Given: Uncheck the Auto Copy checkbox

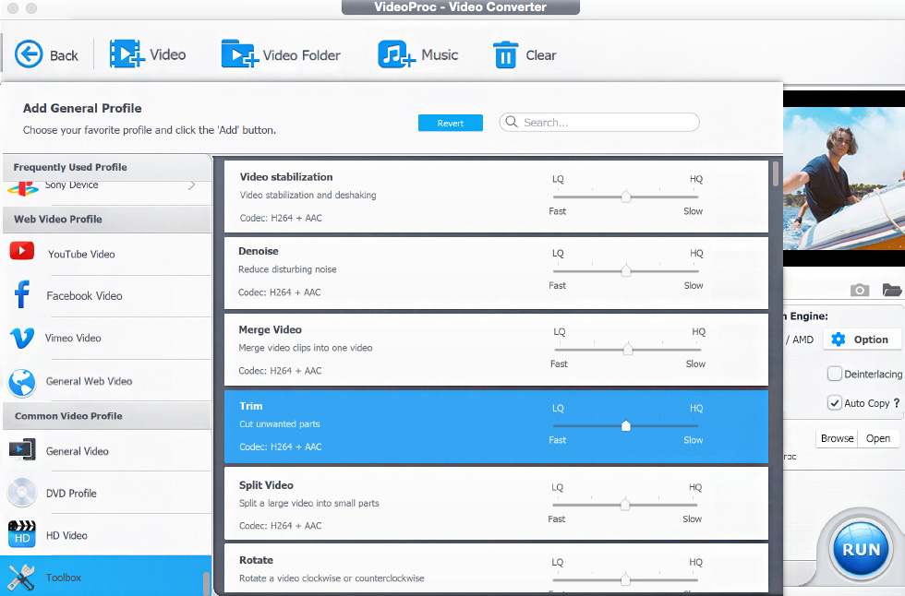Looking at the screenshot, I should pyautogui.click(x=835, y=403).
